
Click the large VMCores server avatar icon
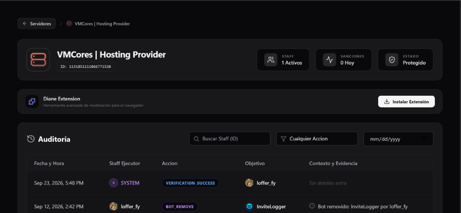38,60
